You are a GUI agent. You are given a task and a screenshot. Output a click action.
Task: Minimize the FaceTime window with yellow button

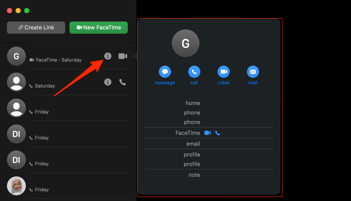click(x=18, y=11)
